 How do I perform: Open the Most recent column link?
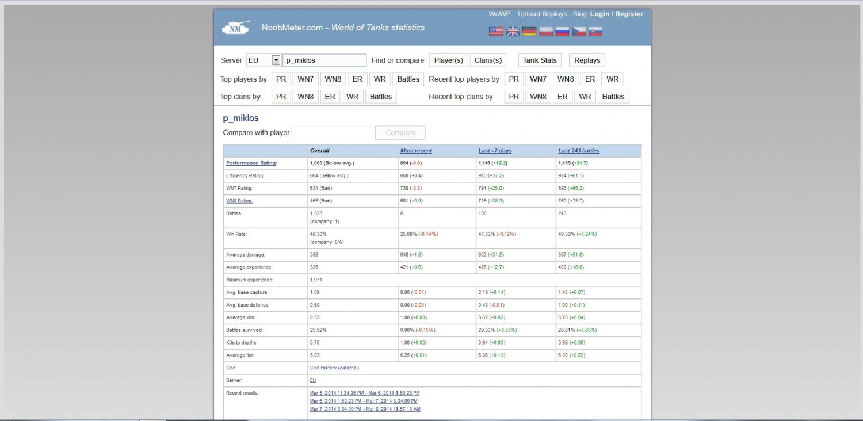416,151
